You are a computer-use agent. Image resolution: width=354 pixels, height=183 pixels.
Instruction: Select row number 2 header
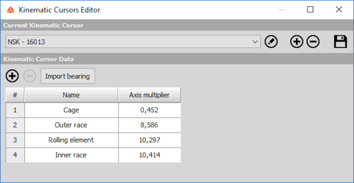[15, 125]
